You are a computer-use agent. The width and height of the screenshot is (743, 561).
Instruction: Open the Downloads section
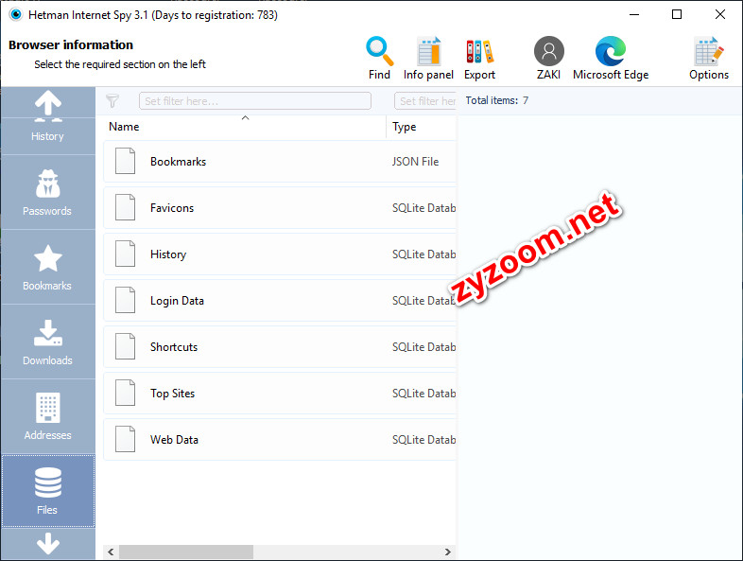(47, 342)
